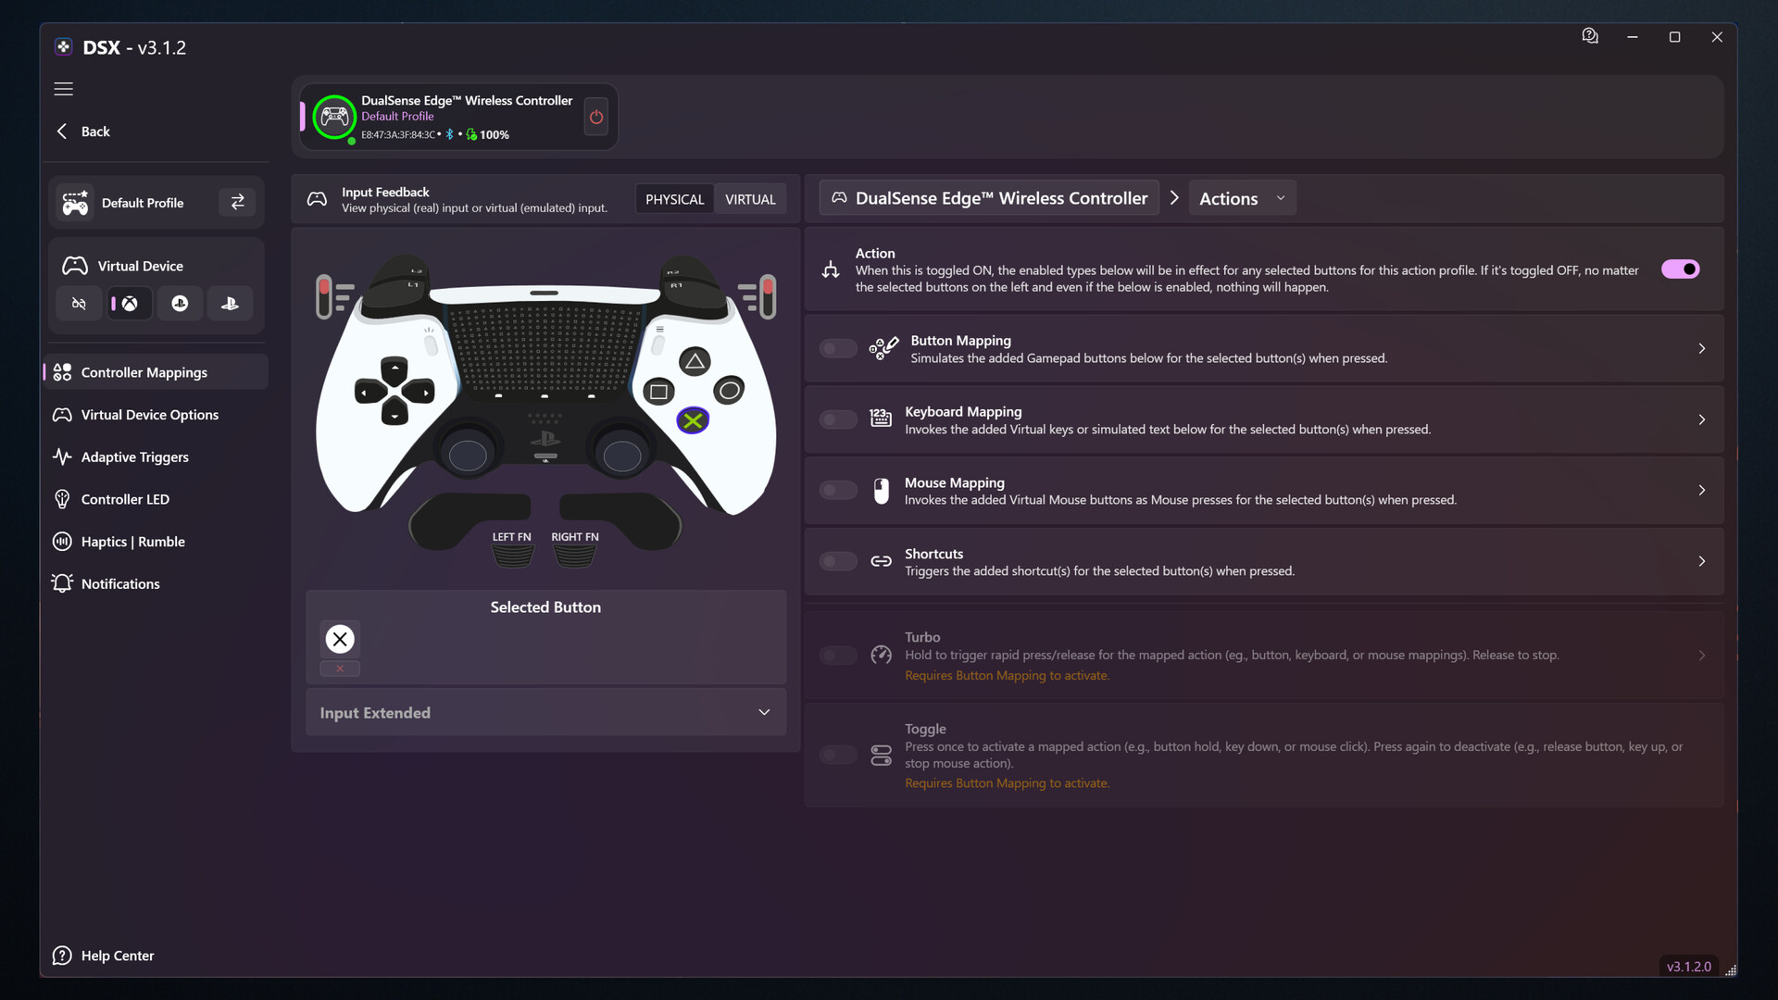Expand the Shortcuts settings chevron

1702,561
